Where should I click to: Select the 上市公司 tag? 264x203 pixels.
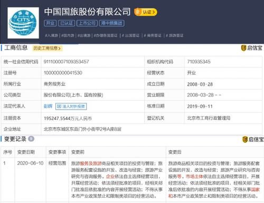(x=87, y=23)
